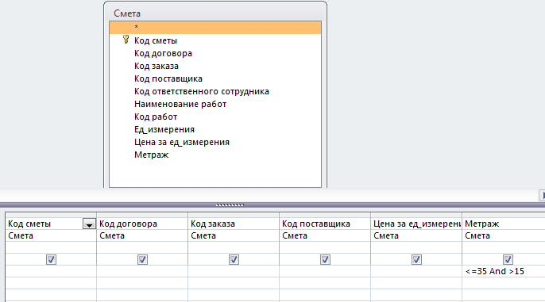This screenshot has height=302, width=545.
Task: Click the Метраж field cell in grid
Action: tap(504, 224)
